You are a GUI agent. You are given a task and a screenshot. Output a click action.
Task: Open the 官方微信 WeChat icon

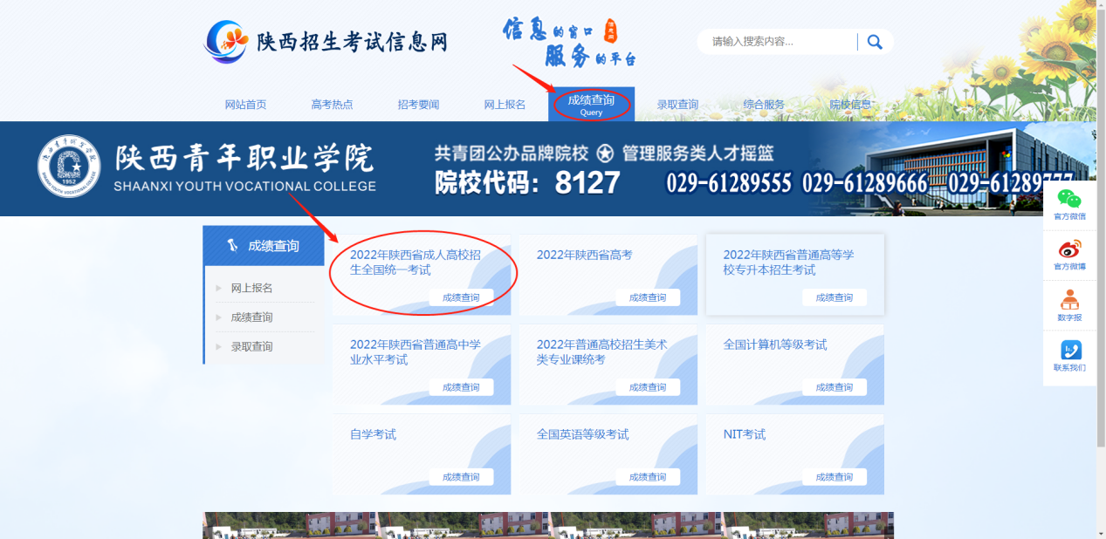tap(1069, 205)
